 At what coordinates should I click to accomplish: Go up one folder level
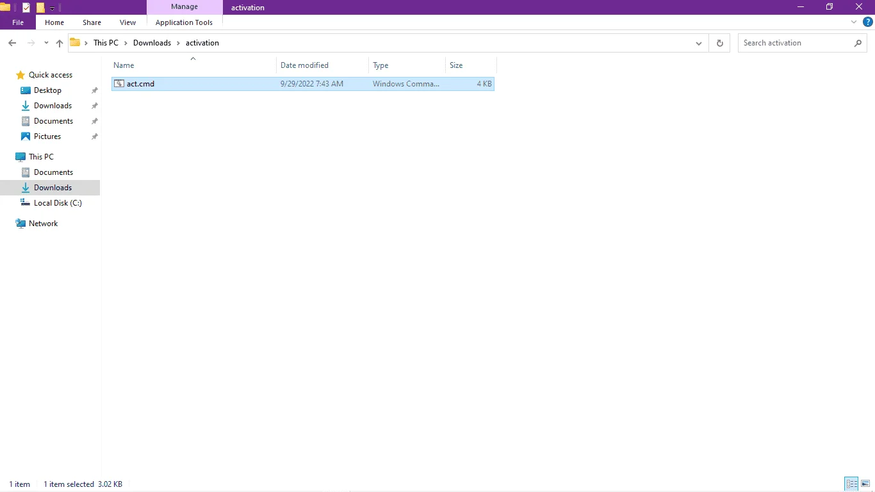pyautogui.click(x=60, y=43)
